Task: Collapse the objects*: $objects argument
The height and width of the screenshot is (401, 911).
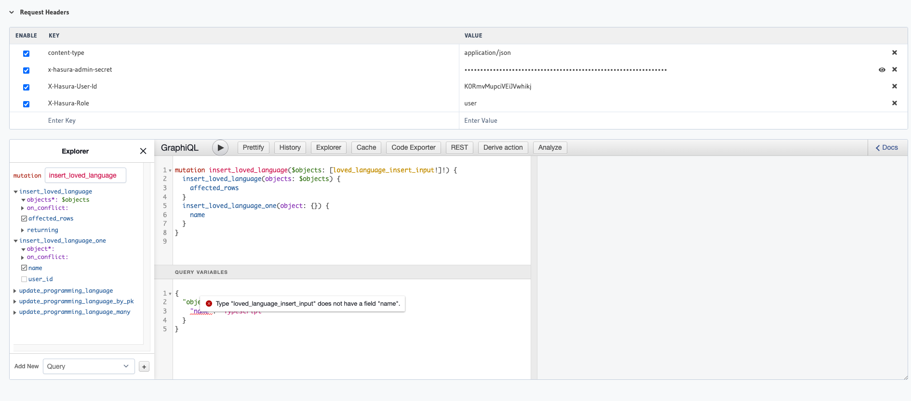Action: [23, 200]
